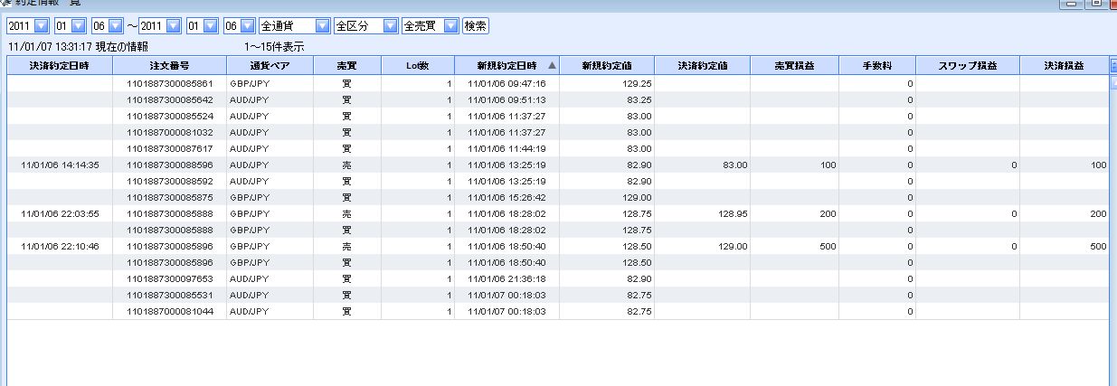Click the Lot数 column header
The width and height of the screenshot is (1117, 386).
click(417, 66)
